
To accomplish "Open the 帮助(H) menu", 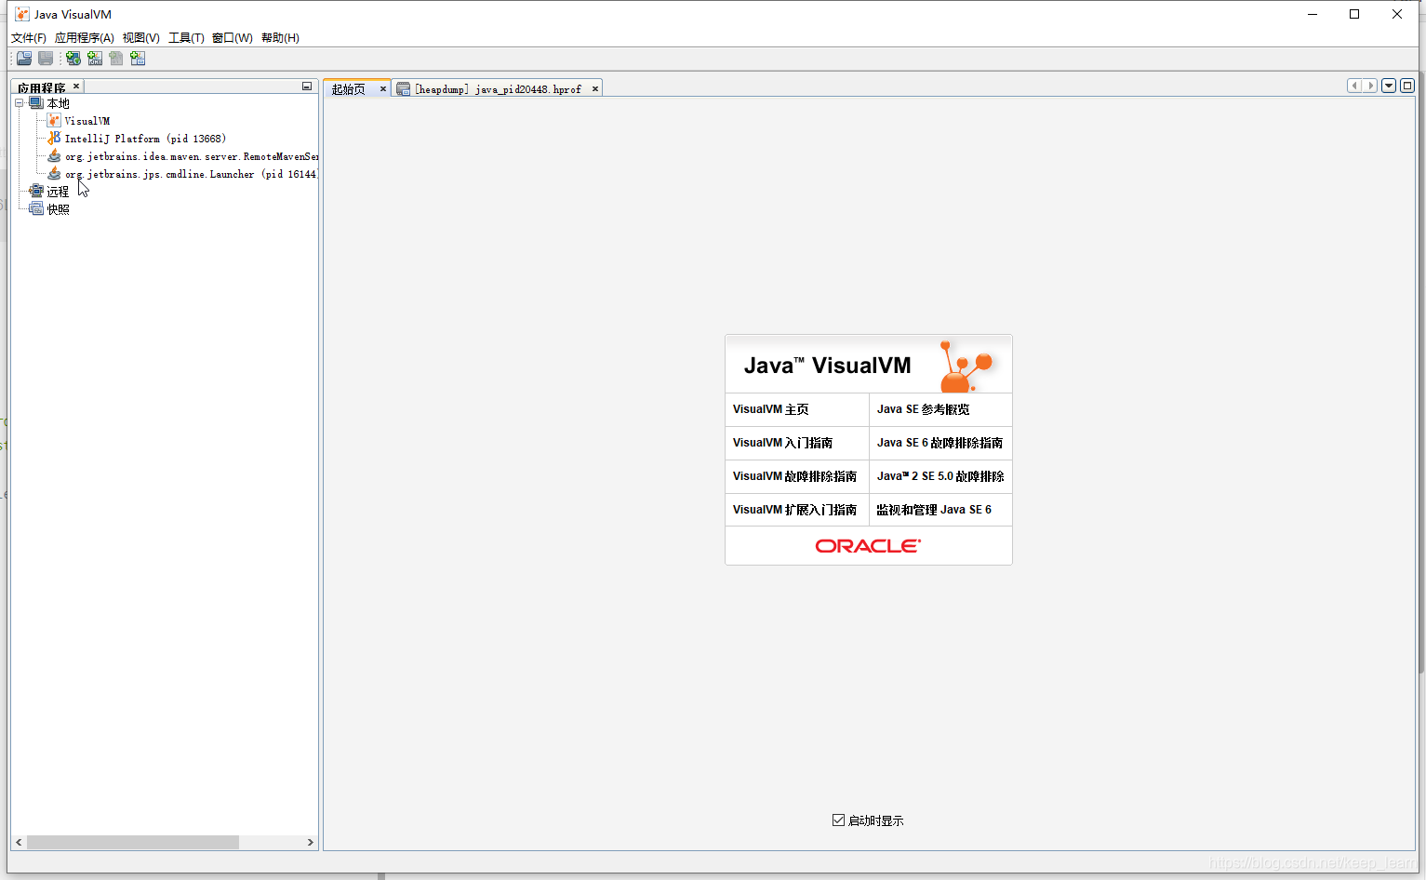I will pyautogui.click(x=280, y=38).
